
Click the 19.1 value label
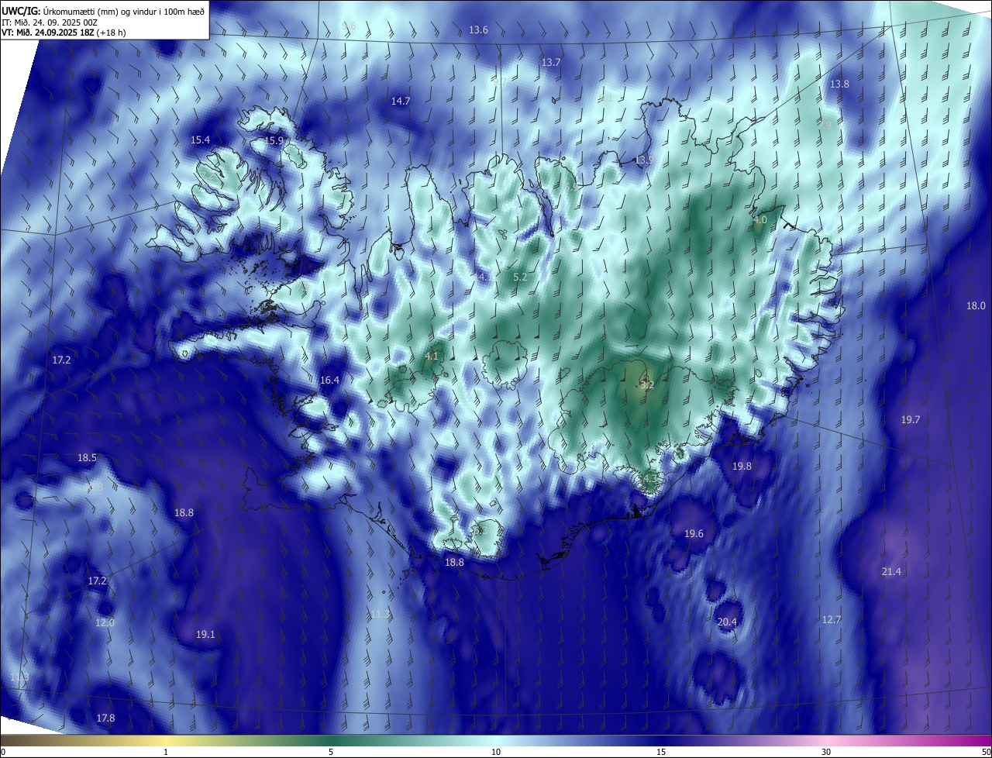pyautogui.click(x=205, y=634)
